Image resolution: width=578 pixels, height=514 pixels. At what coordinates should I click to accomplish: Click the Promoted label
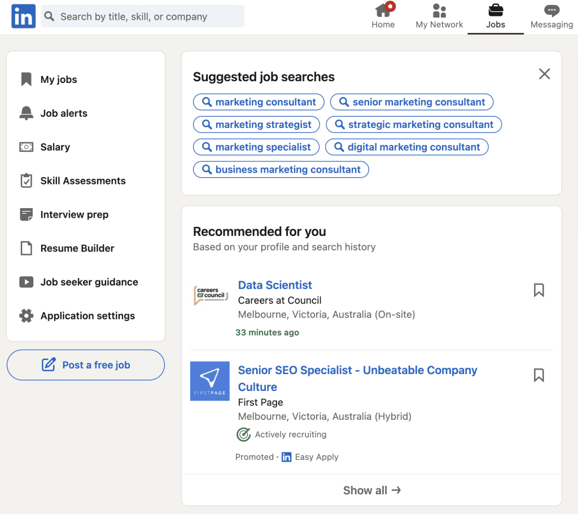[255, 457]
